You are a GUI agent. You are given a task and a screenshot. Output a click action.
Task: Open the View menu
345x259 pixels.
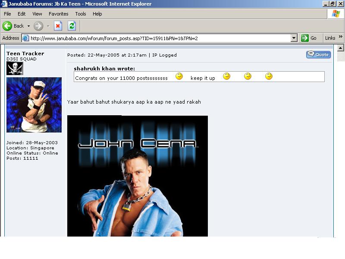(x=37, y=14)
